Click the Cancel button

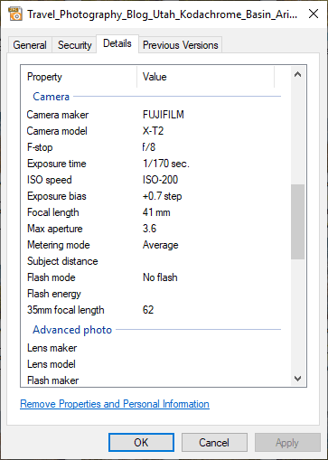pyautogui.click(x=214, y=443)
